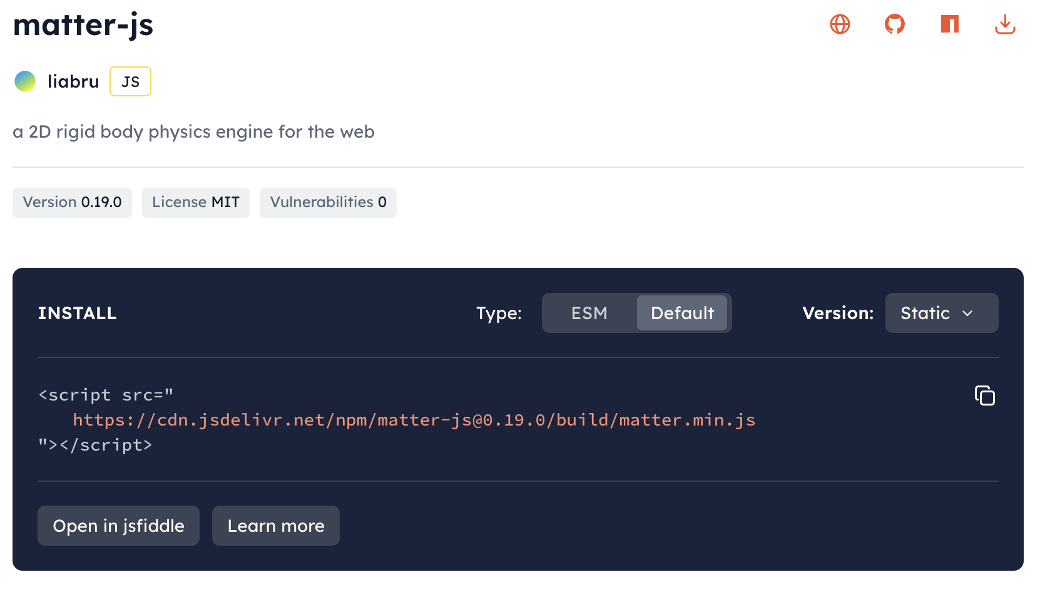
Task: Click the Version 0.19.0 badge
Action: 72,203
